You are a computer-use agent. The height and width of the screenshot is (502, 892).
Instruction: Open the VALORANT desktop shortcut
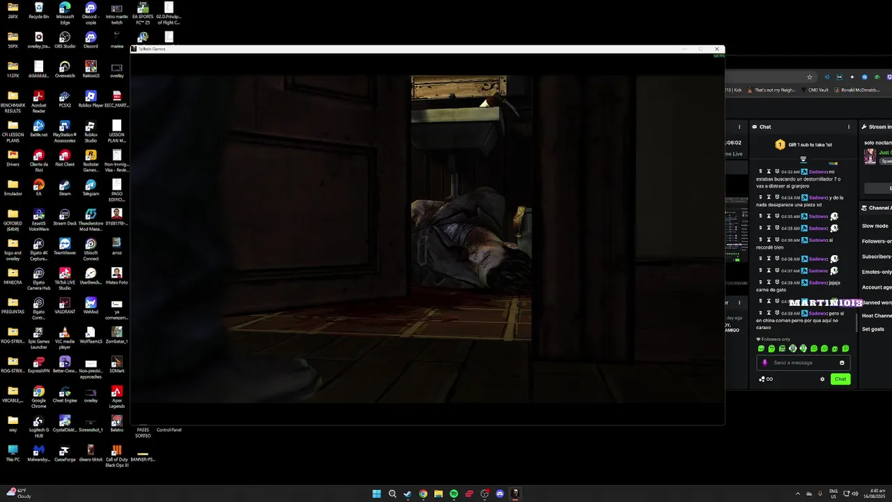[x=65, y=305]
